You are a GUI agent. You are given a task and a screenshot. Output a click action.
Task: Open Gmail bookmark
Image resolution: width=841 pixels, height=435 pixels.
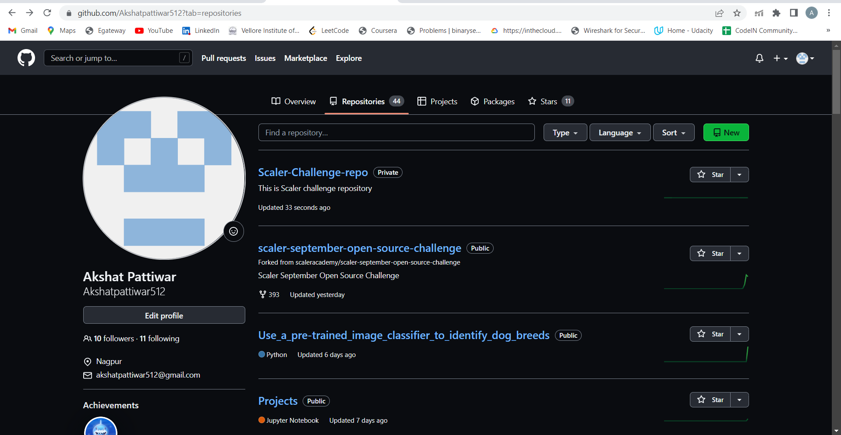coord(23,31)
